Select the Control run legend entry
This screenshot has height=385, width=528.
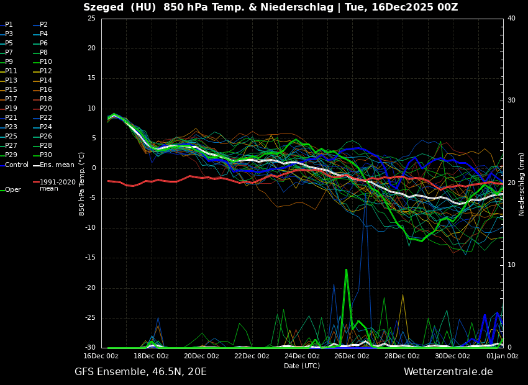[17, 165]
